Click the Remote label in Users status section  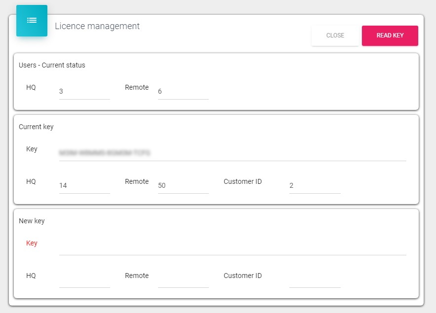tap(137, 87)
